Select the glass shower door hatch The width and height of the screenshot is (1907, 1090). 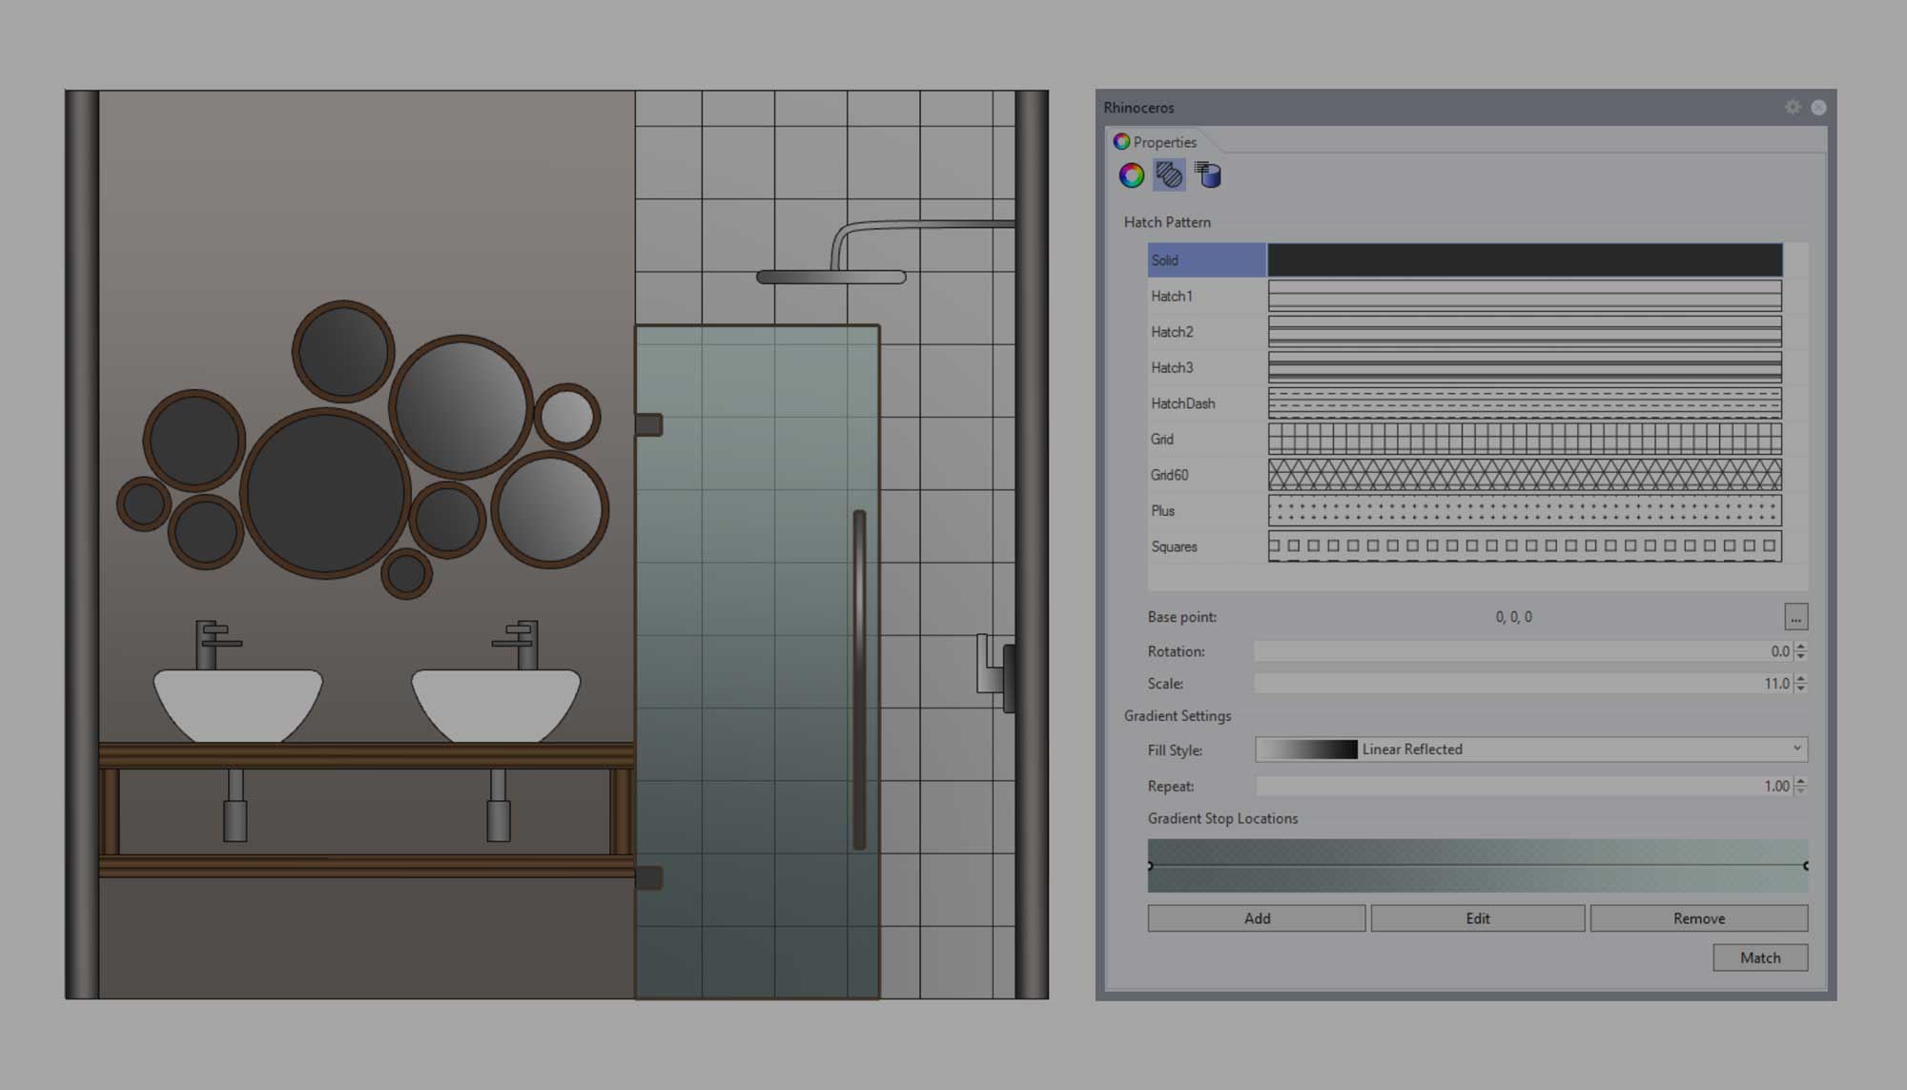pyautogui.click(x=756, y=662)
